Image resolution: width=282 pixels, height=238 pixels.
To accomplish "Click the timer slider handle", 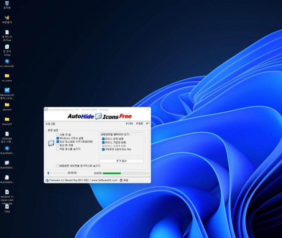I will (48, 173).
